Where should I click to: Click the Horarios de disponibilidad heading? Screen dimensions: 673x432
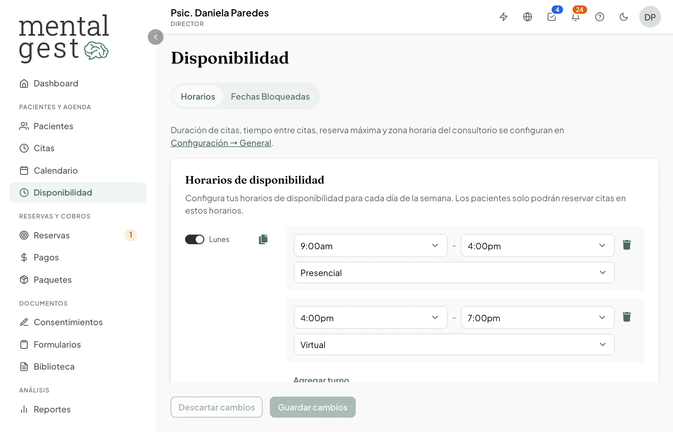tap(255, 180)
